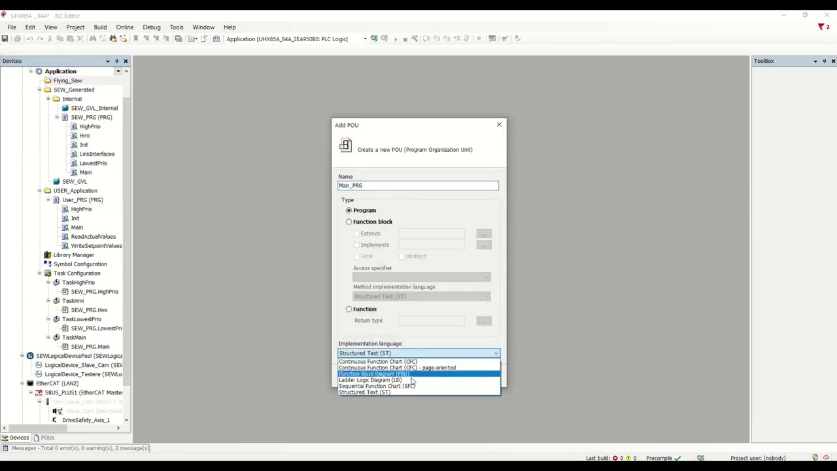This screenshot has height=471, width=837.
Task: Click the Symbol Configuration icon in the tree
Action: (x=48, y=264)
